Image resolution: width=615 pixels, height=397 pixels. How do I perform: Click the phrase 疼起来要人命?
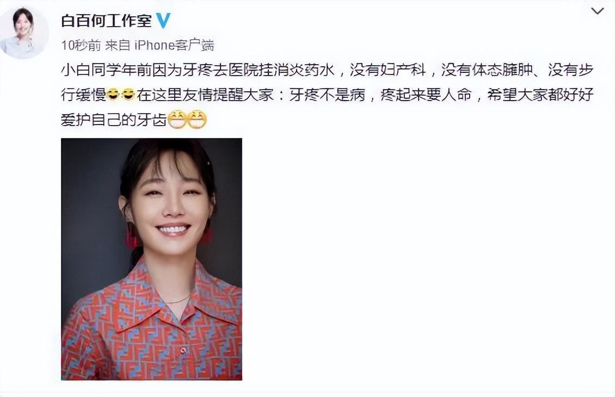pyautogui.click(x=426, y=95)
